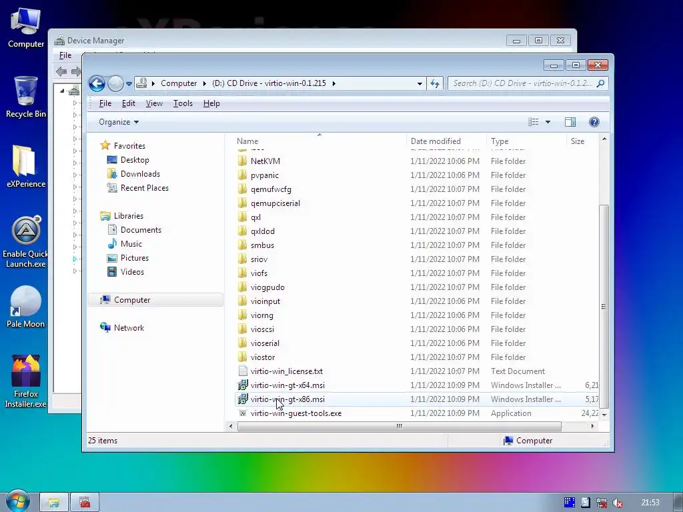The image size is (683, 512).
Task: Select Favorites in navigation pane
Action: point(129,146)
